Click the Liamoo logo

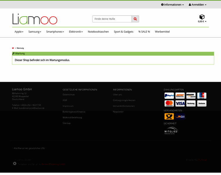35,19
